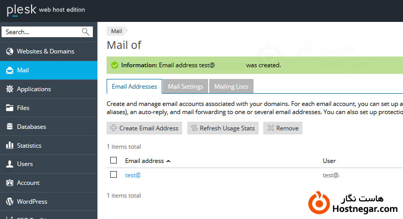Viewport: 403px width, 219px height.
Task: Open the Account sidebar item
Action: coord(28,183)
